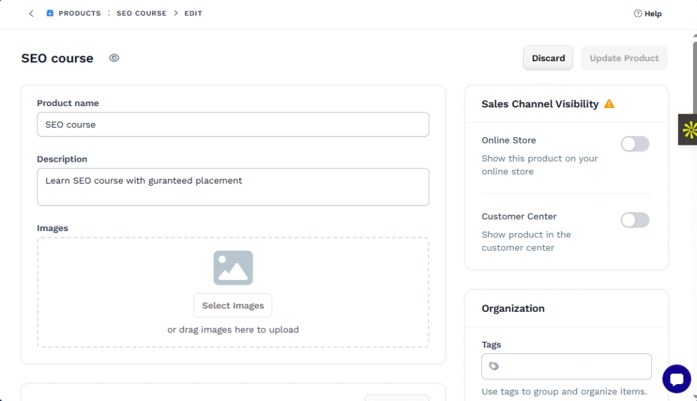This screenshot has width=697, height=401.
Task: Click the 'Show product in the customer center' text
Action: (526, 241)
